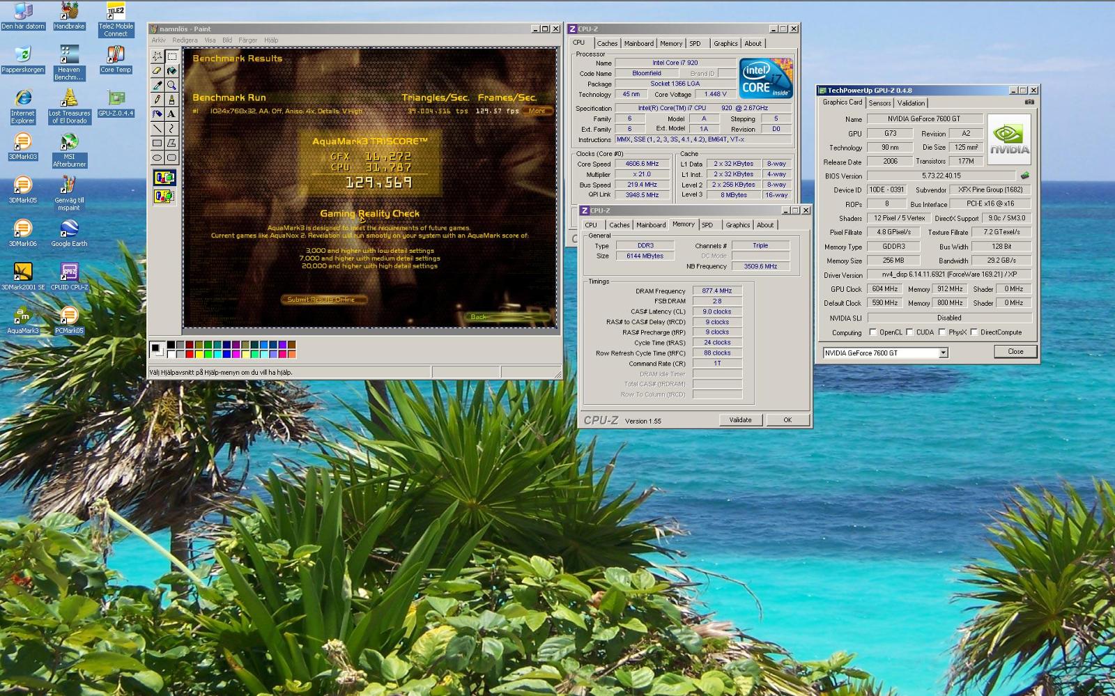Select the Rectangle shape tool

[x=157, y=143]
